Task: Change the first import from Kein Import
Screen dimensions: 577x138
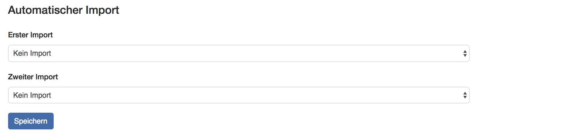Action: click(239, 53)
